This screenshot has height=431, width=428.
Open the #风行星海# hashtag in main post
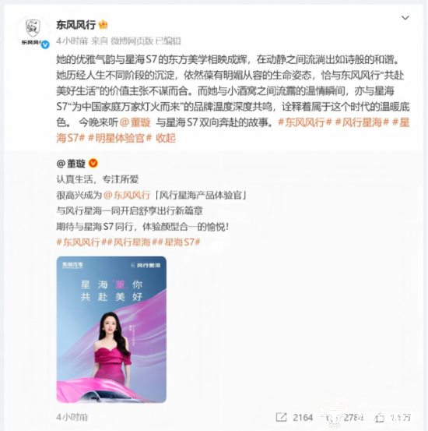click(x=362, y=122)
